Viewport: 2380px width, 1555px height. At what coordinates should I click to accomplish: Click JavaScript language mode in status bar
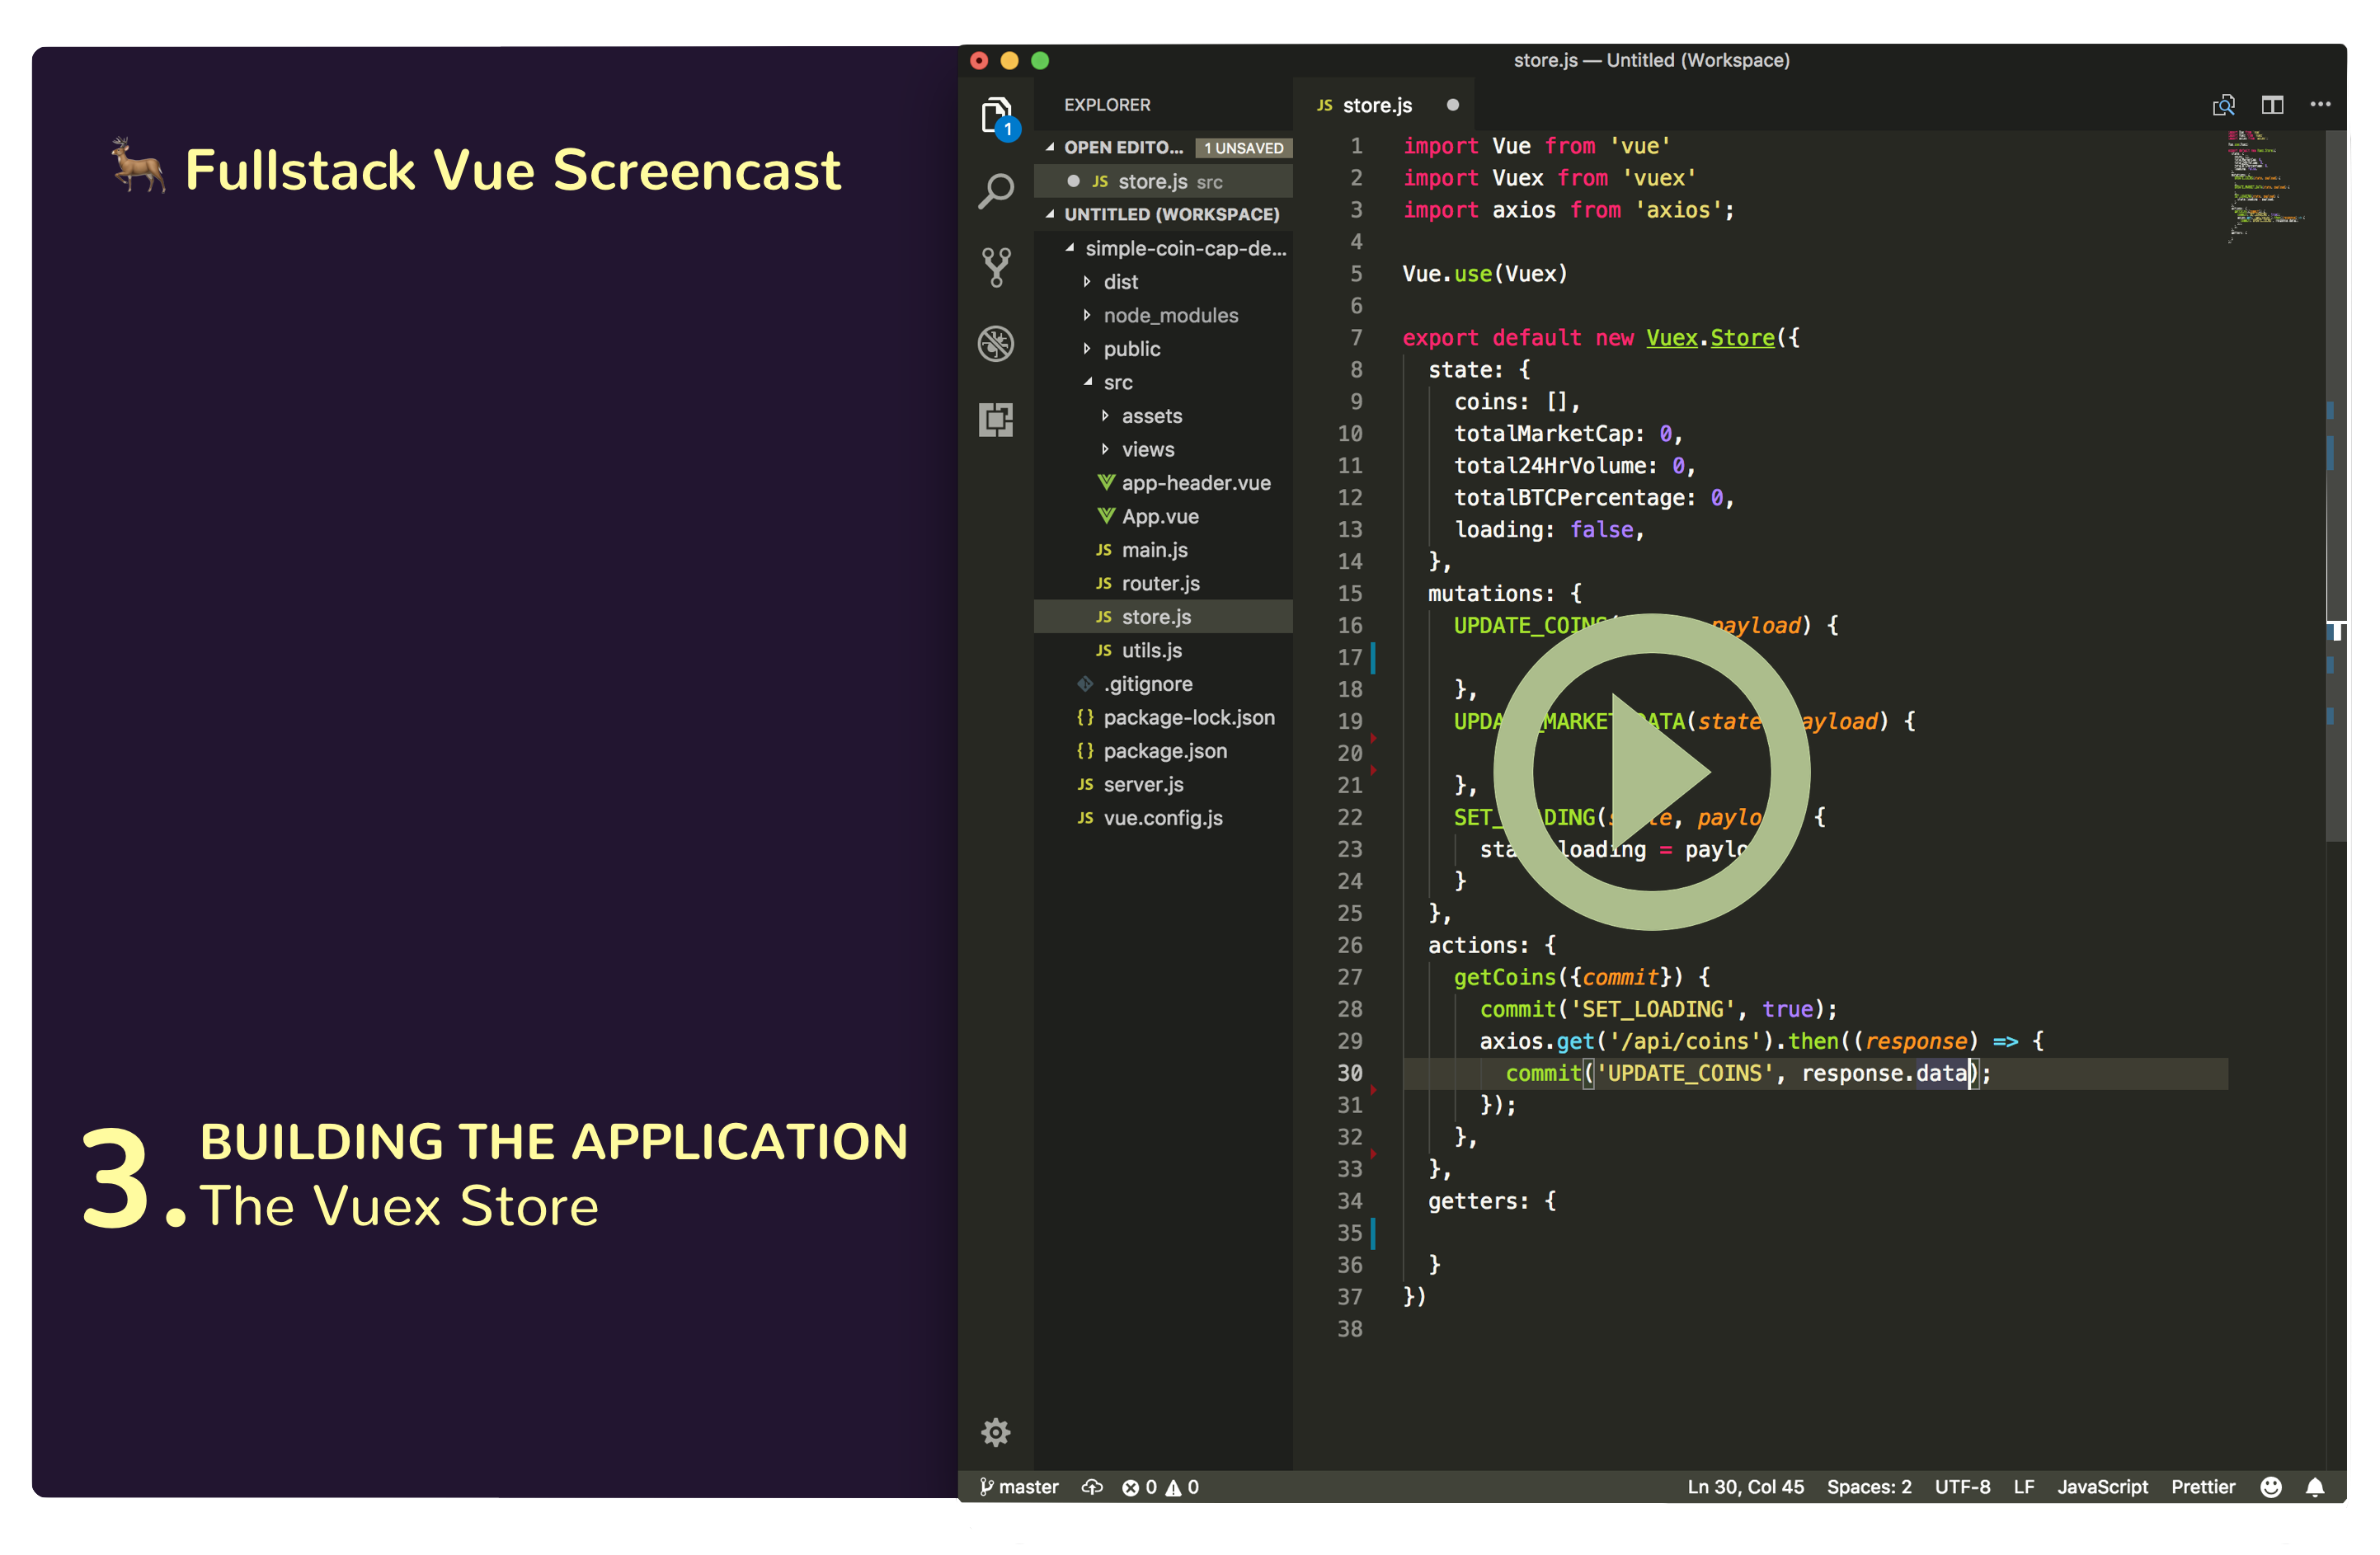pyautogui.click(x=2102, y=1487)
